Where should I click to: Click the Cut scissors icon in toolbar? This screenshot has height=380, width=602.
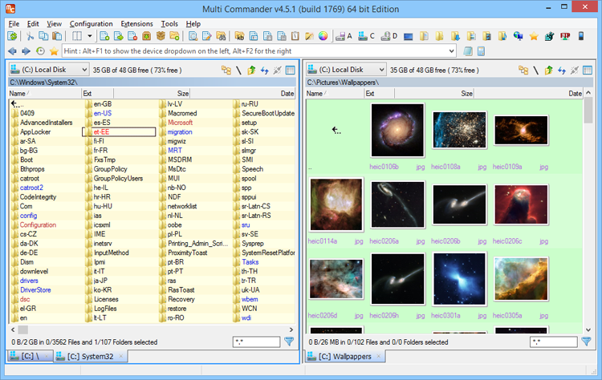tap(31, 36)
